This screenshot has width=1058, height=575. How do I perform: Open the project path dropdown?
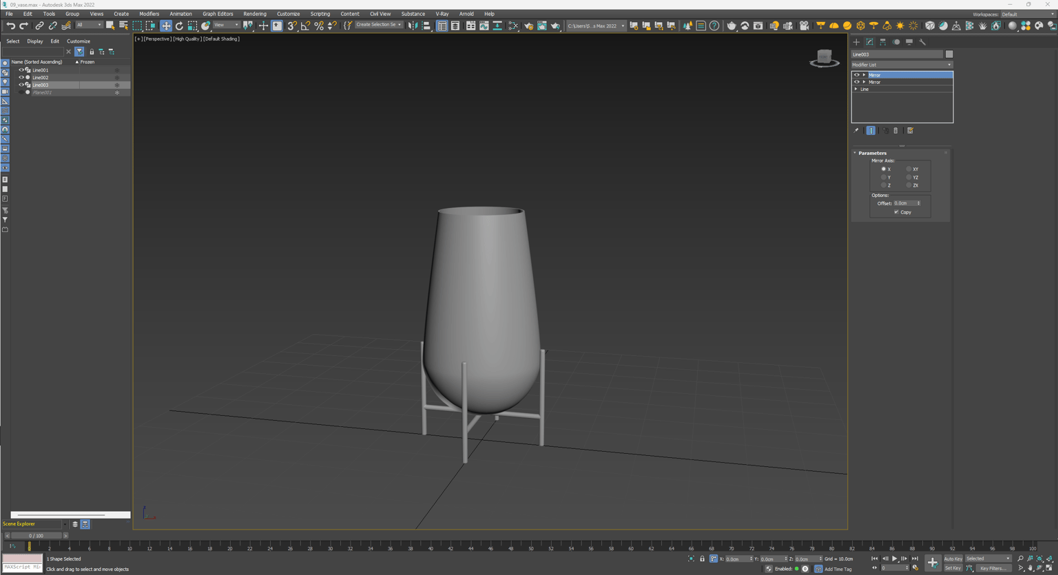tap(596, 25)
